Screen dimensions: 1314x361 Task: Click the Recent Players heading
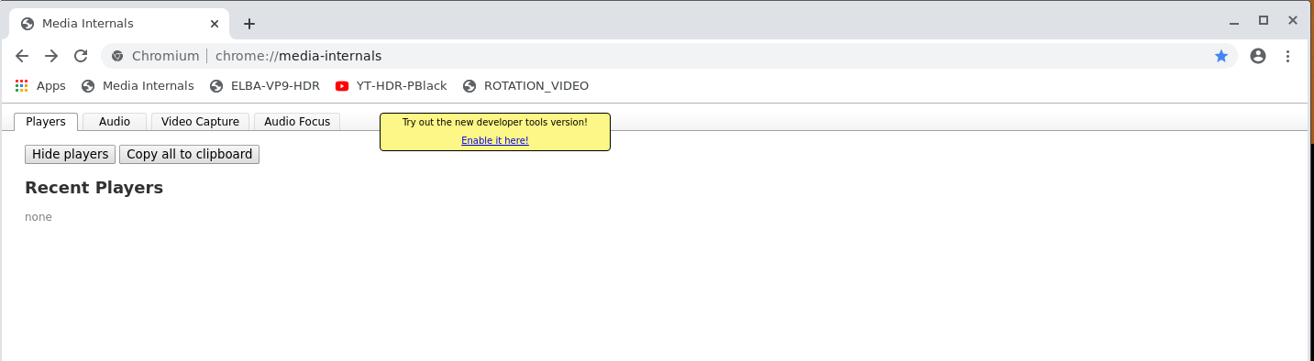pos(94,188)
